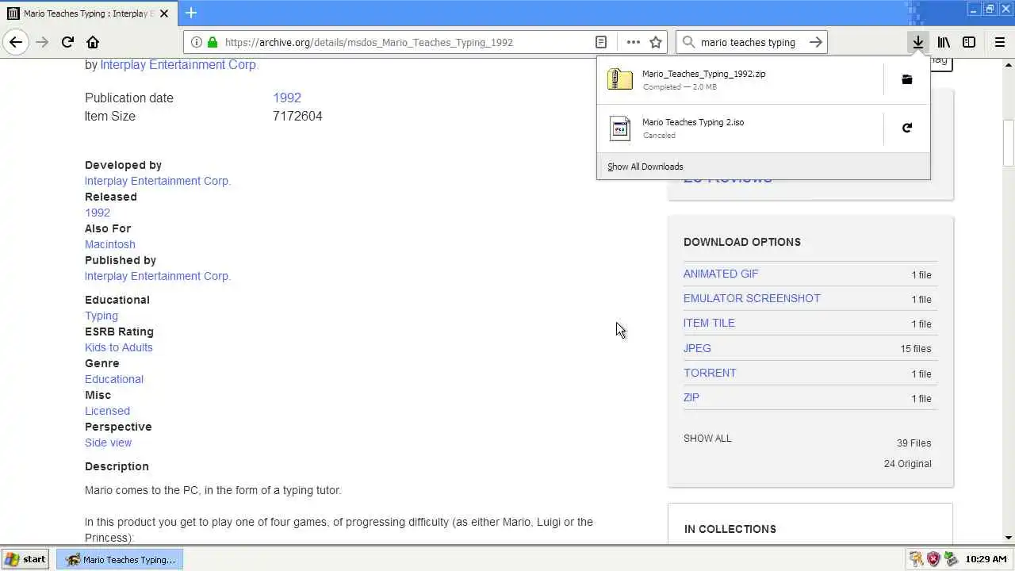This screenshot has width=1015, height=571.
Task: Click the Educational genre link
Action: coord(114,379)
